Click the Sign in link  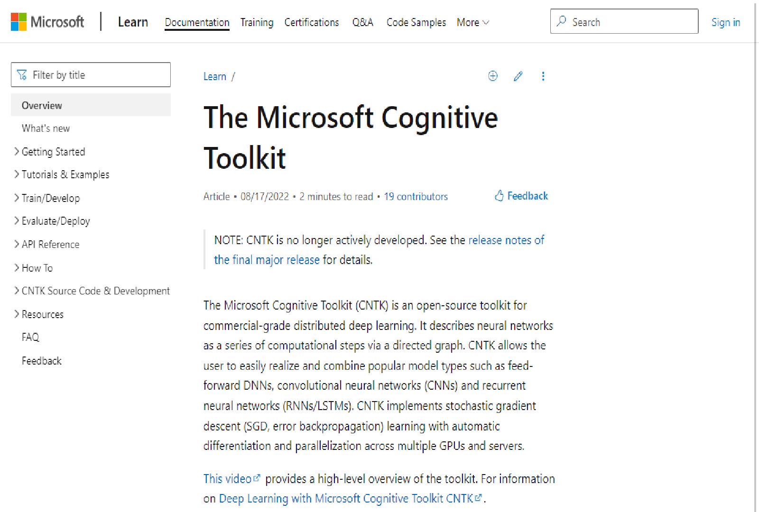(x=725, y=22)
